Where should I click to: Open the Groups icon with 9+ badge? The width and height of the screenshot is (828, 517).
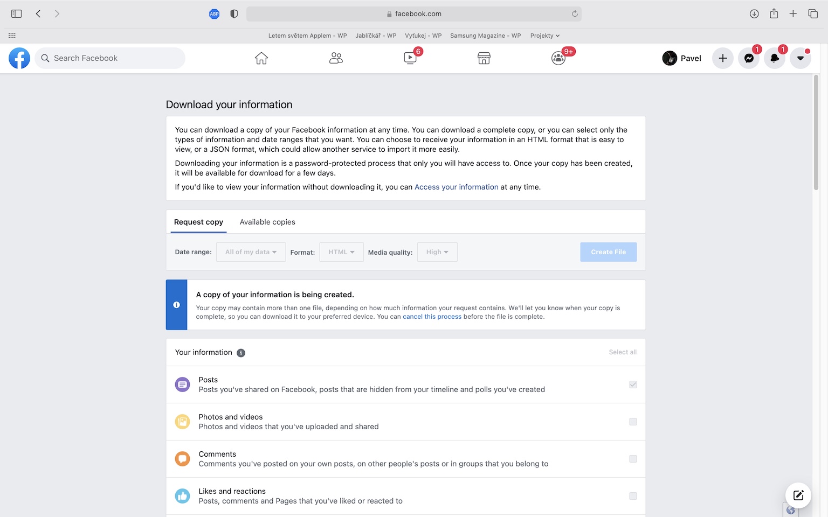[x=558, y=58]
